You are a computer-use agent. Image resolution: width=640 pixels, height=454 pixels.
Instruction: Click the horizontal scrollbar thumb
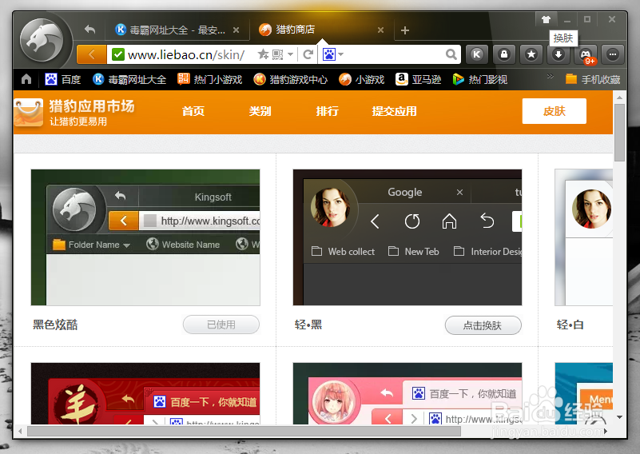coord(244,431)
